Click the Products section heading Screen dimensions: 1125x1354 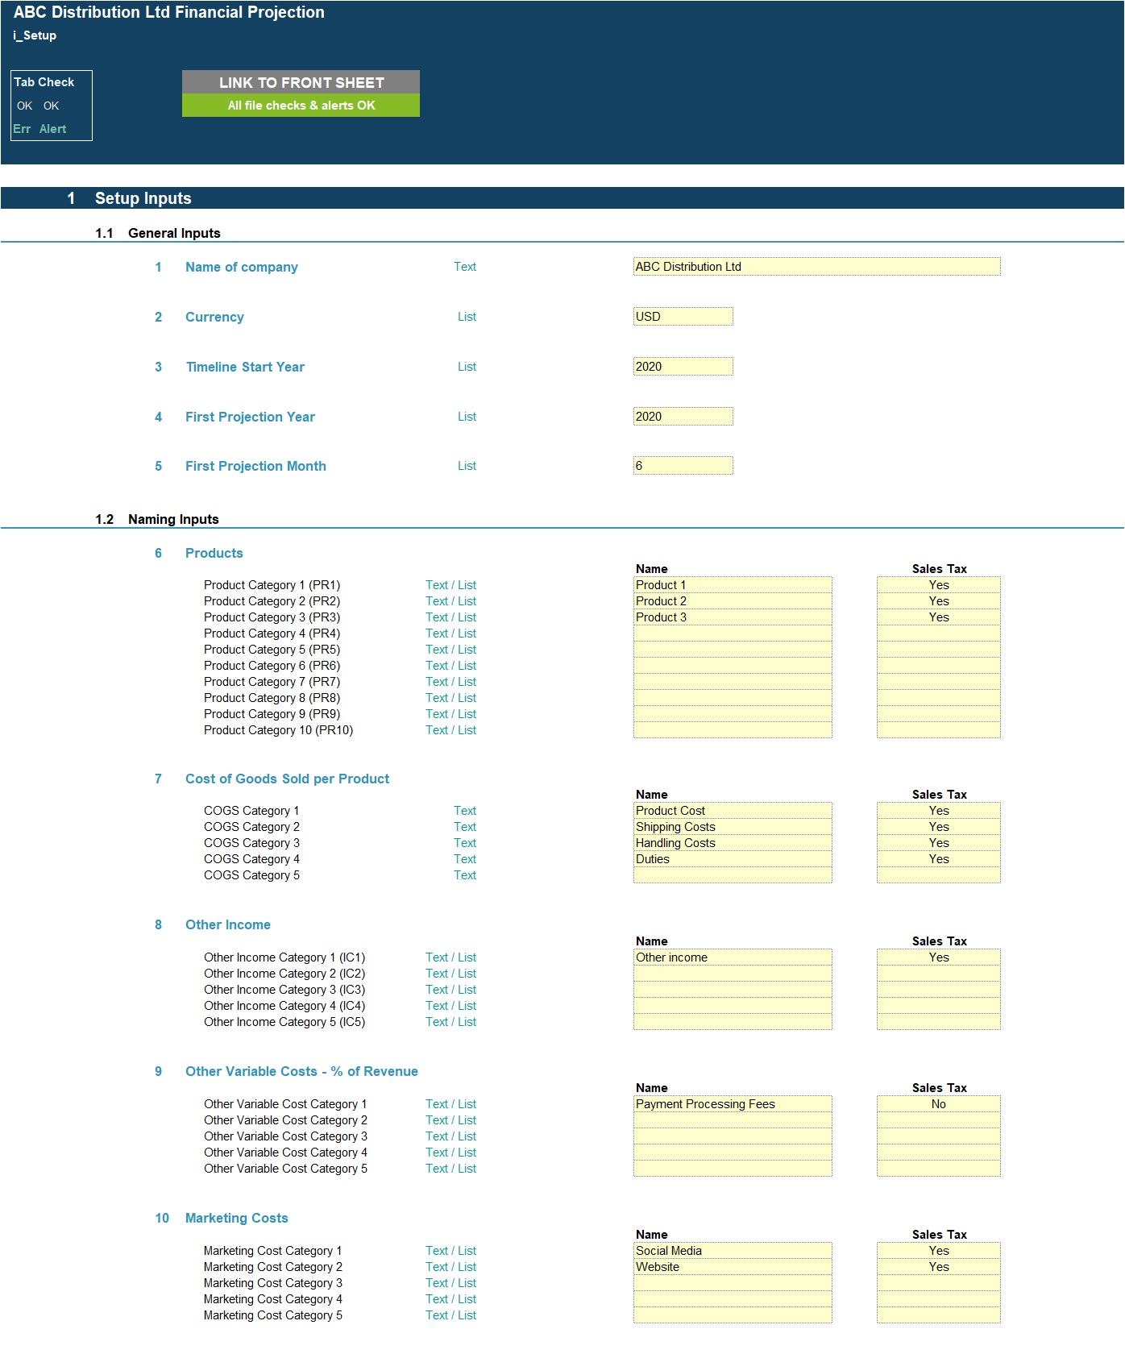pyautogui.click(x=214, y=553)
